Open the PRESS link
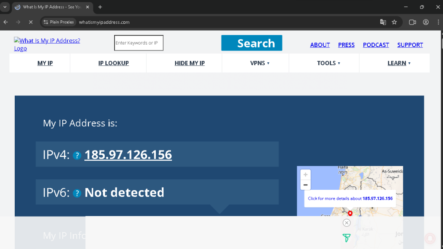 point(347,45)
